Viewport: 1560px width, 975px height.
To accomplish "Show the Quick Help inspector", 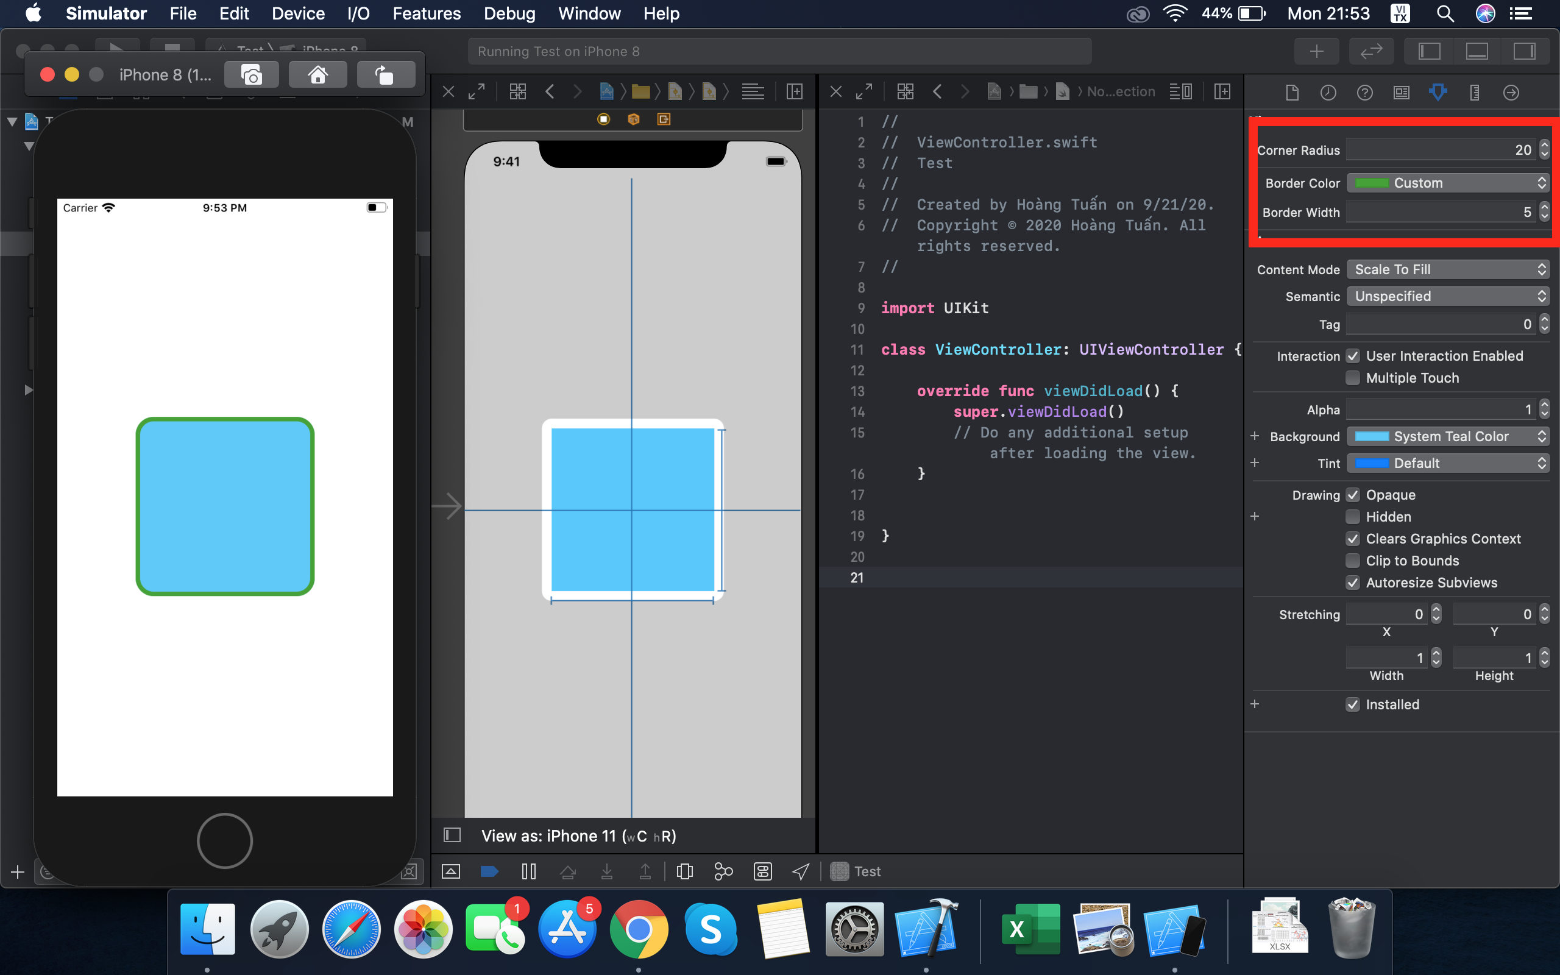I will 1366,92.
